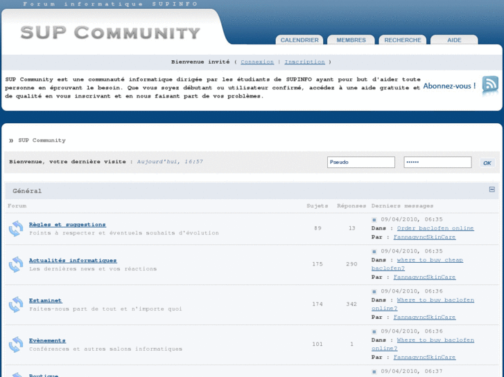Click the Derniers messages column header
This screenshot has height=377, width=504.
pos(402,206)
